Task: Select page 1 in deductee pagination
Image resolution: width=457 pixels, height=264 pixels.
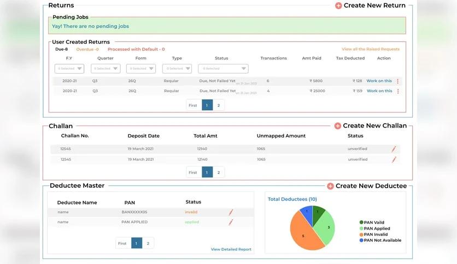Action: (x=137, y=243)
